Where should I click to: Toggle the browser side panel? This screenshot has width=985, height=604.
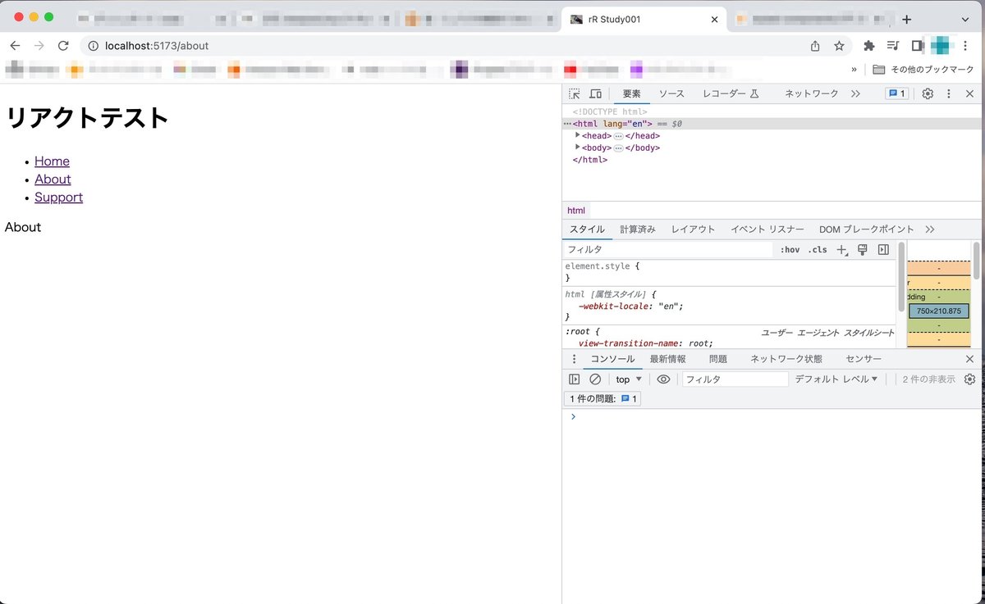[x=917, y=46]
